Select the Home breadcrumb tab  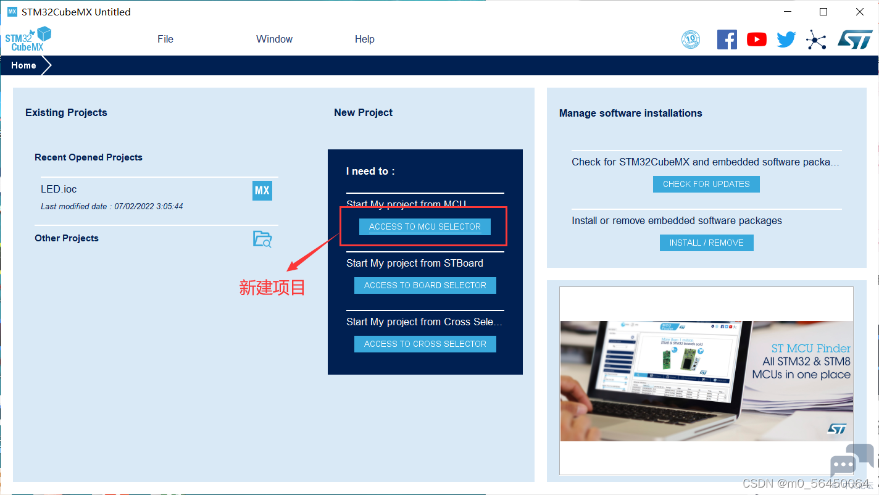[23, 65]
